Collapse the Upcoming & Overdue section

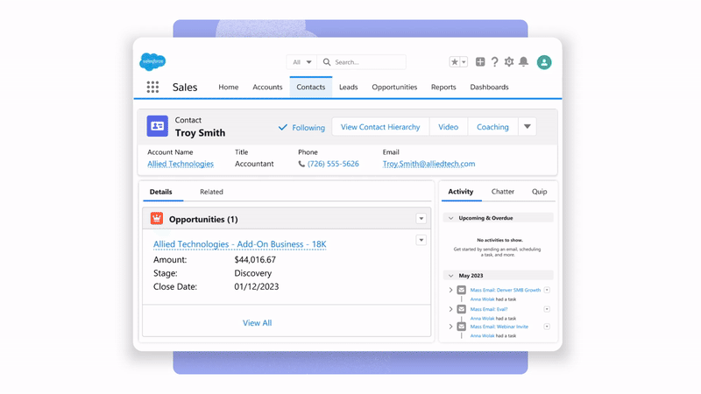[x=451, y=218]
